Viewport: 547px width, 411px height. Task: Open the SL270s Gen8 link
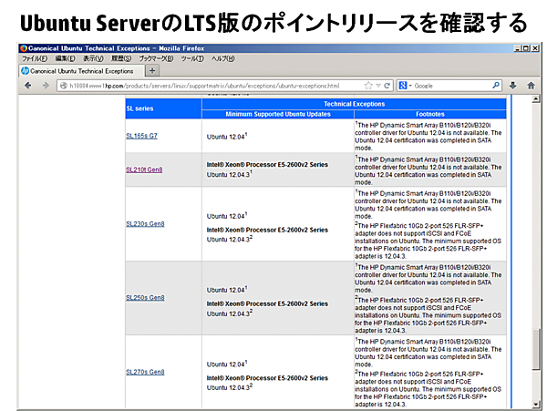144,372
